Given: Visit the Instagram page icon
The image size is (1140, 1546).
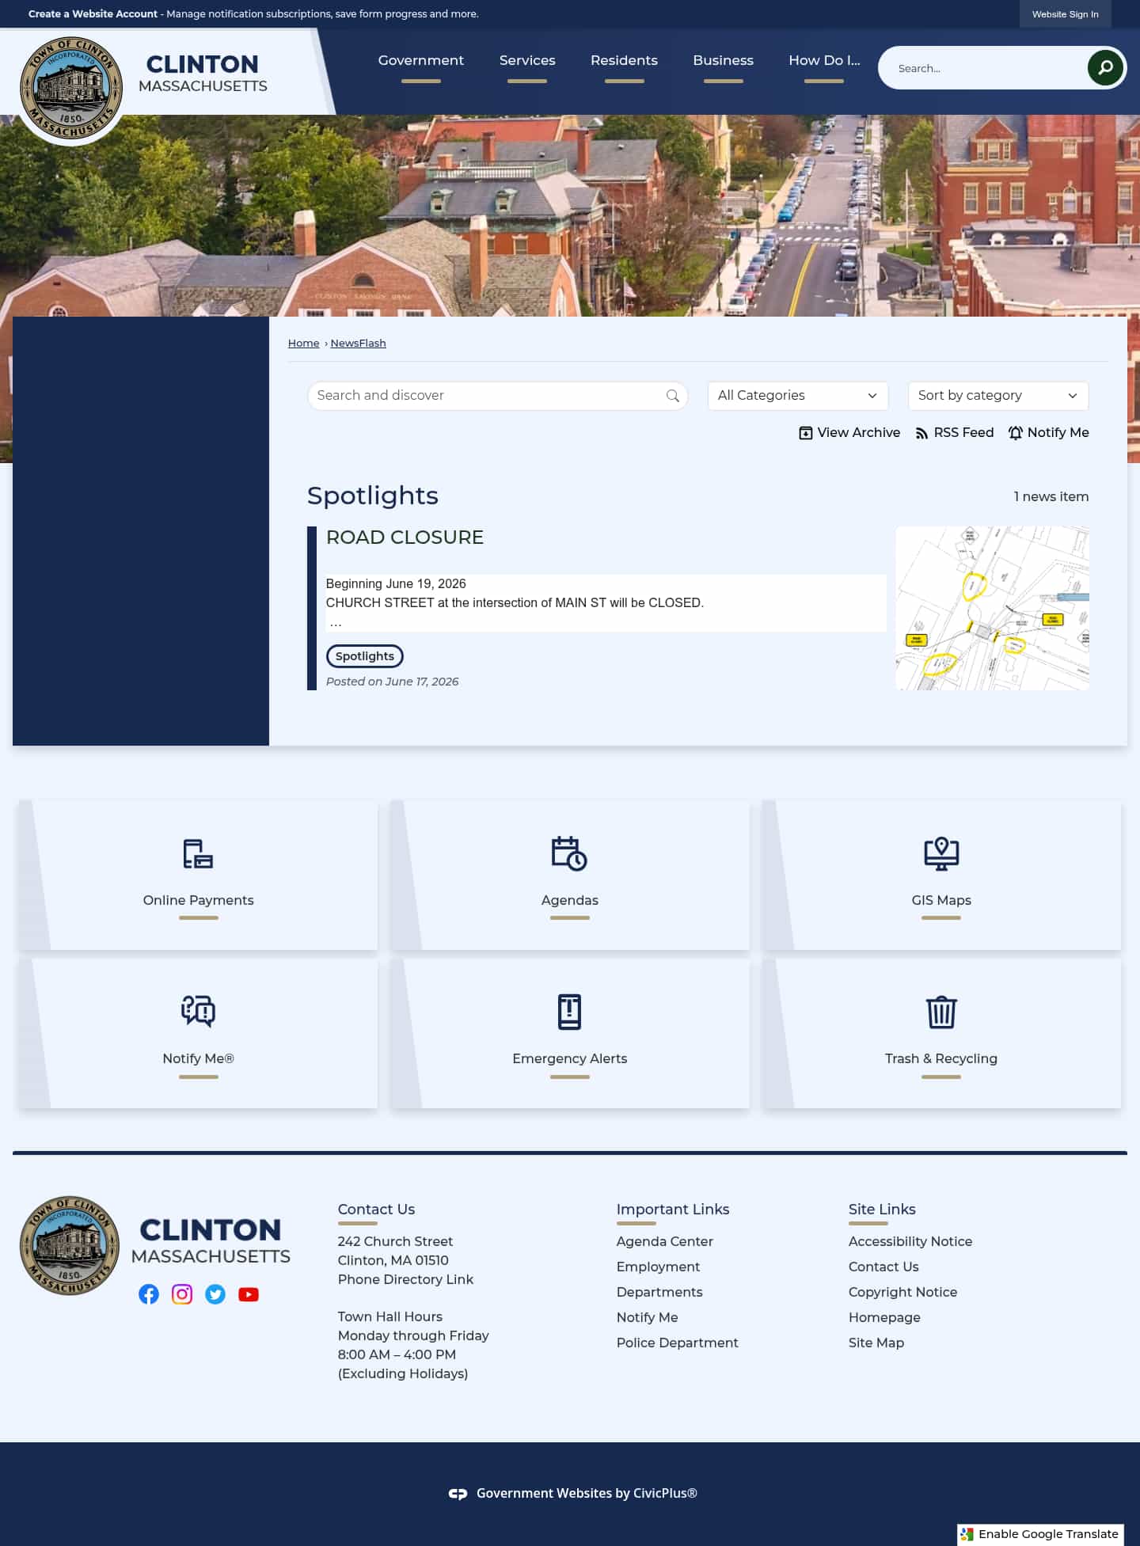Looking at the screenshot, I should point(182,1294).
